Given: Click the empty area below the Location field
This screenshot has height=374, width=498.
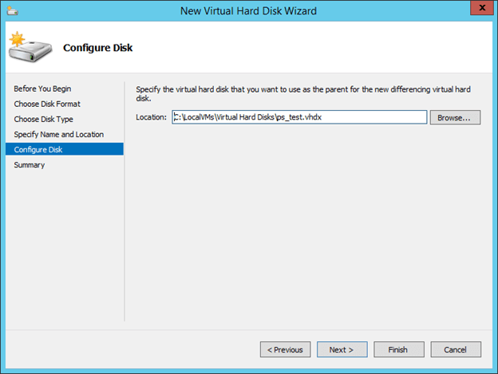Looking at the screenshot, I should 307,223.
